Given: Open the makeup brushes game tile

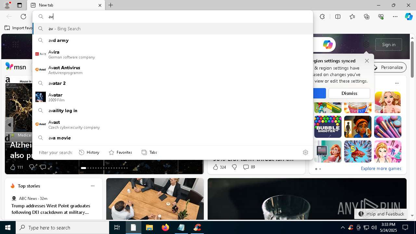Looking at the screenshot, I should pos(387,127).
